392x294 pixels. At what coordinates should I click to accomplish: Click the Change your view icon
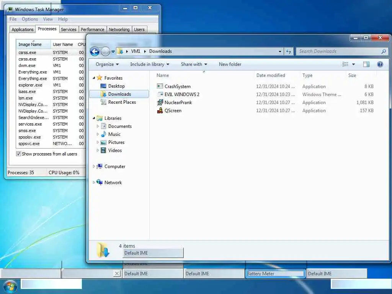coord(345,64)
